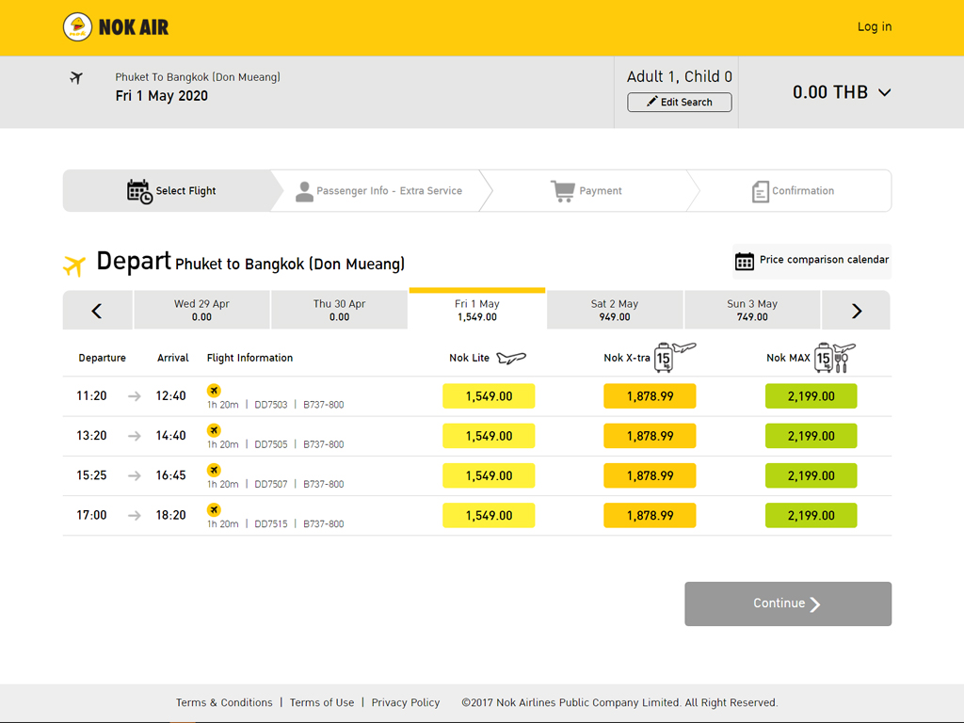Open the Price comparison calendar
Image resolution: width=964 pixels, height=723 pixels.
(x=811, y=261)
